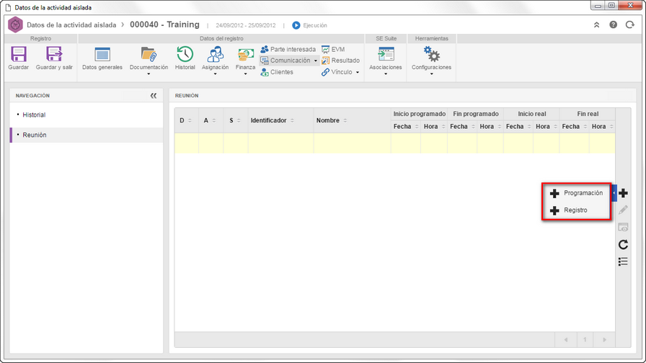Open the EVM chart option
The width and height of the screenshot is (646, 363).
(x=333, y=50)
